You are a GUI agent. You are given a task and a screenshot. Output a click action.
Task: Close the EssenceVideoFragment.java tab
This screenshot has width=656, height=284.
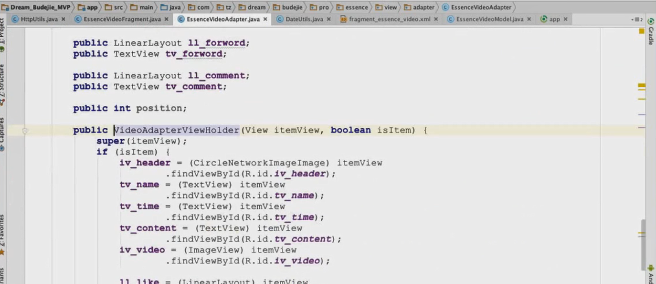click(166, 19)
